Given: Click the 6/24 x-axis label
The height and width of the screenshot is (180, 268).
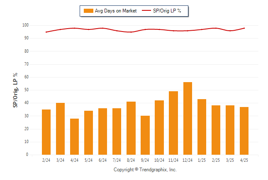Looking at the screenshot, I should pyautogui.click(x=102, y=160).
